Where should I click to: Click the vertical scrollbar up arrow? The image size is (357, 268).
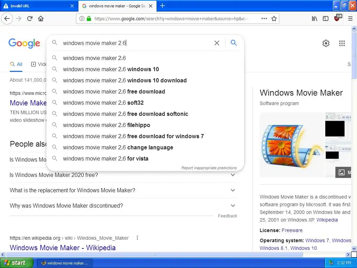354,29
